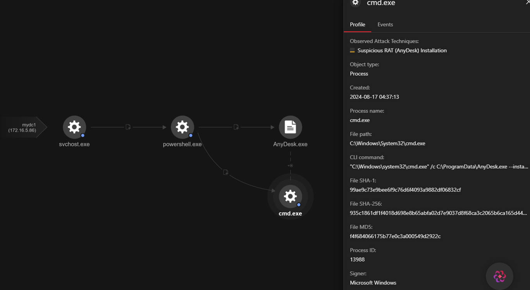The height and width of the screenshot is (290, 530).
Task: Click the File MD5 hash value
Action: pyautogui.click(x=395, y=236)
